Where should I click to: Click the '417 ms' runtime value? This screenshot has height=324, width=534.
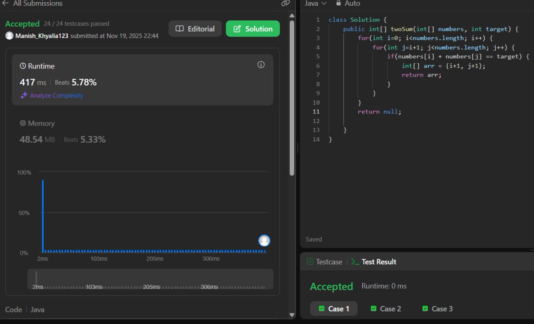(33, 82)
